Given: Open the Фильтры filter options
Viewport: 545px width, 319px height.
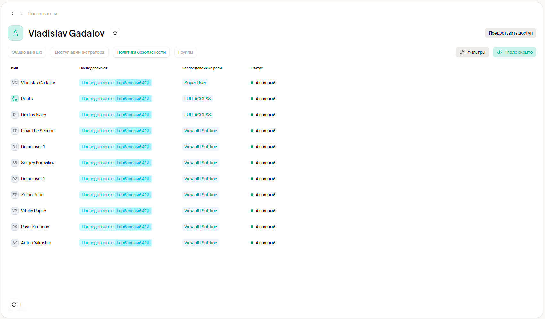Looking at the screenshot, I should (472, 52).
